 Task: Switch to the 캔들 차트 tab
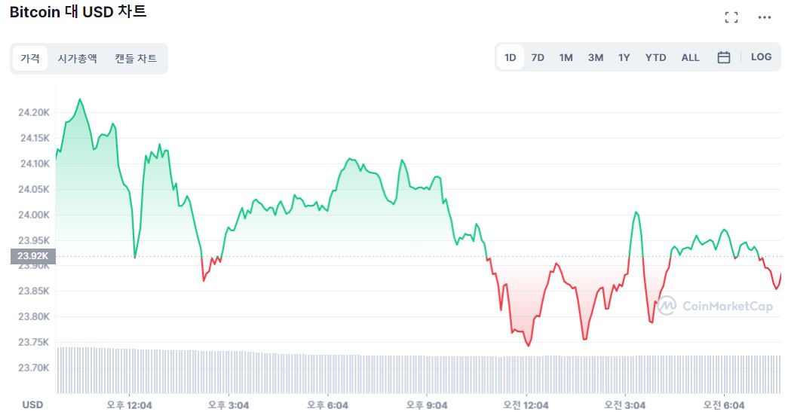[136, 58]
